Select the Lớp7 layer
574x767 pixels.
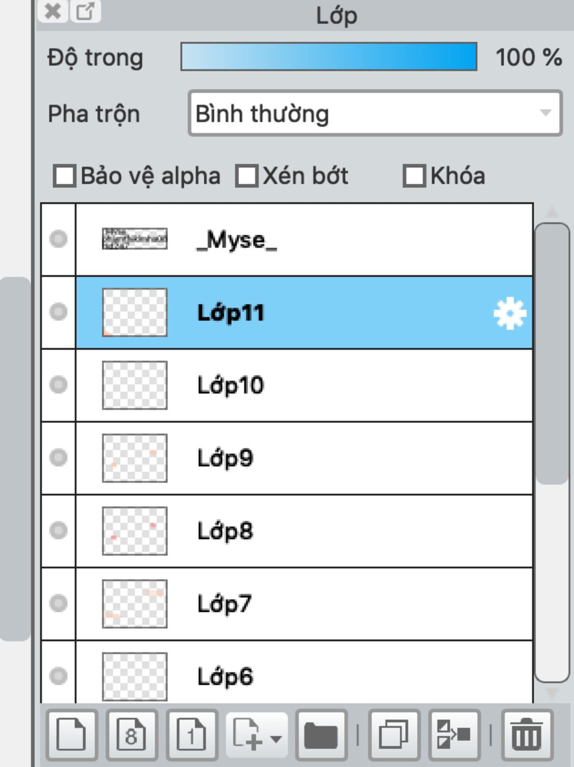[x=303, y=604]
